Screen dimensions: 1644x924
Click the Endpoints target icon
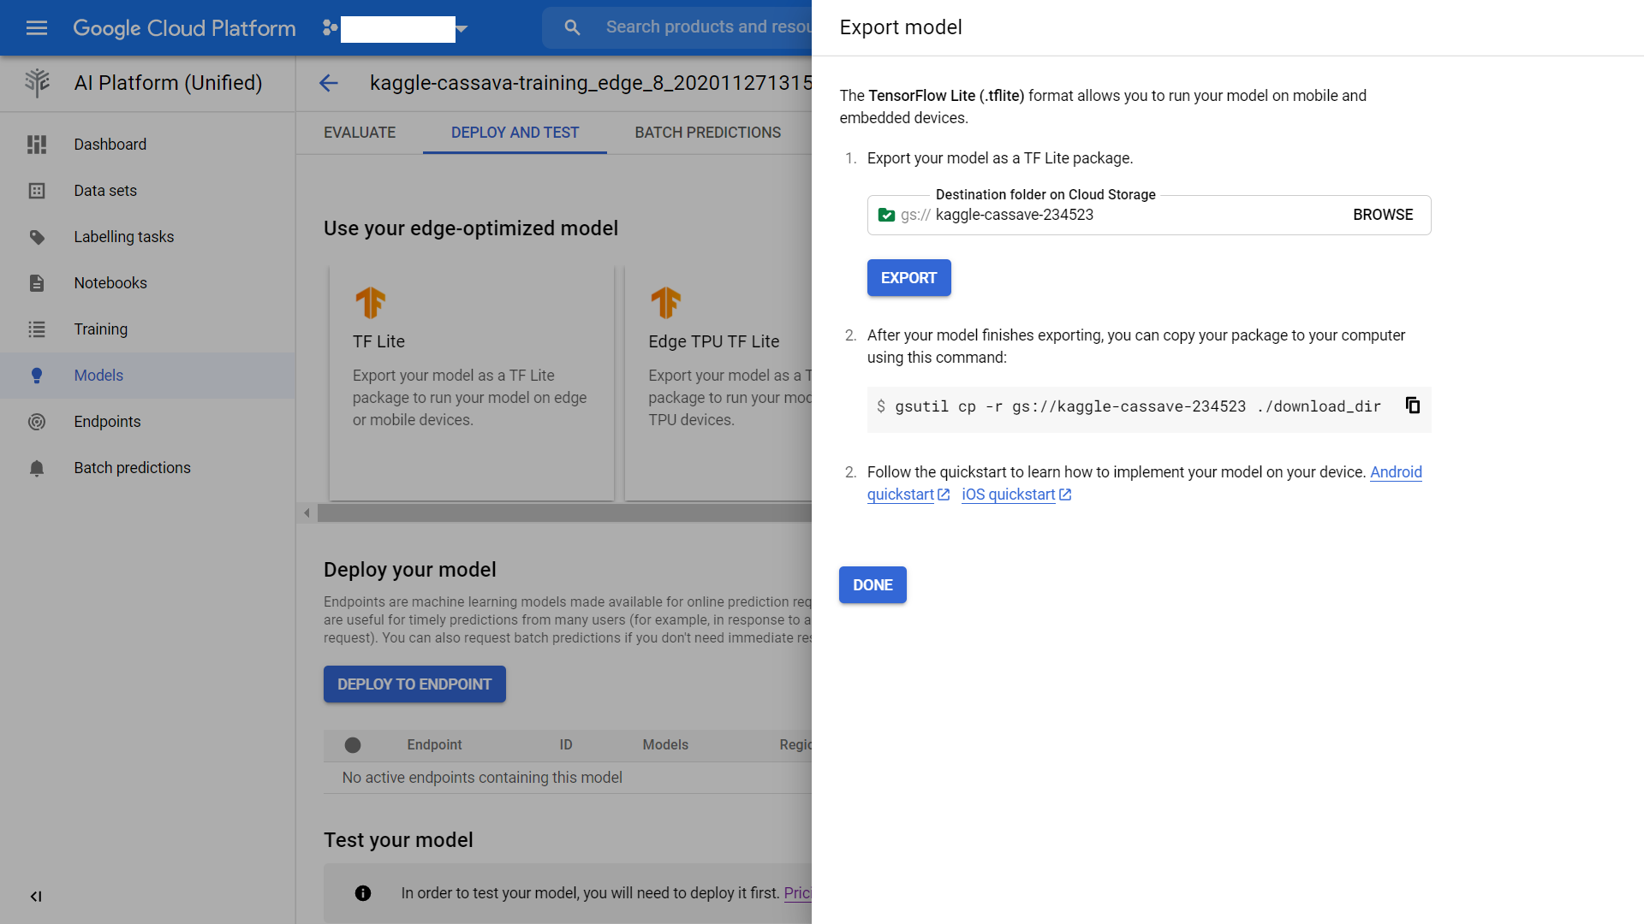[x=36, y=422]
